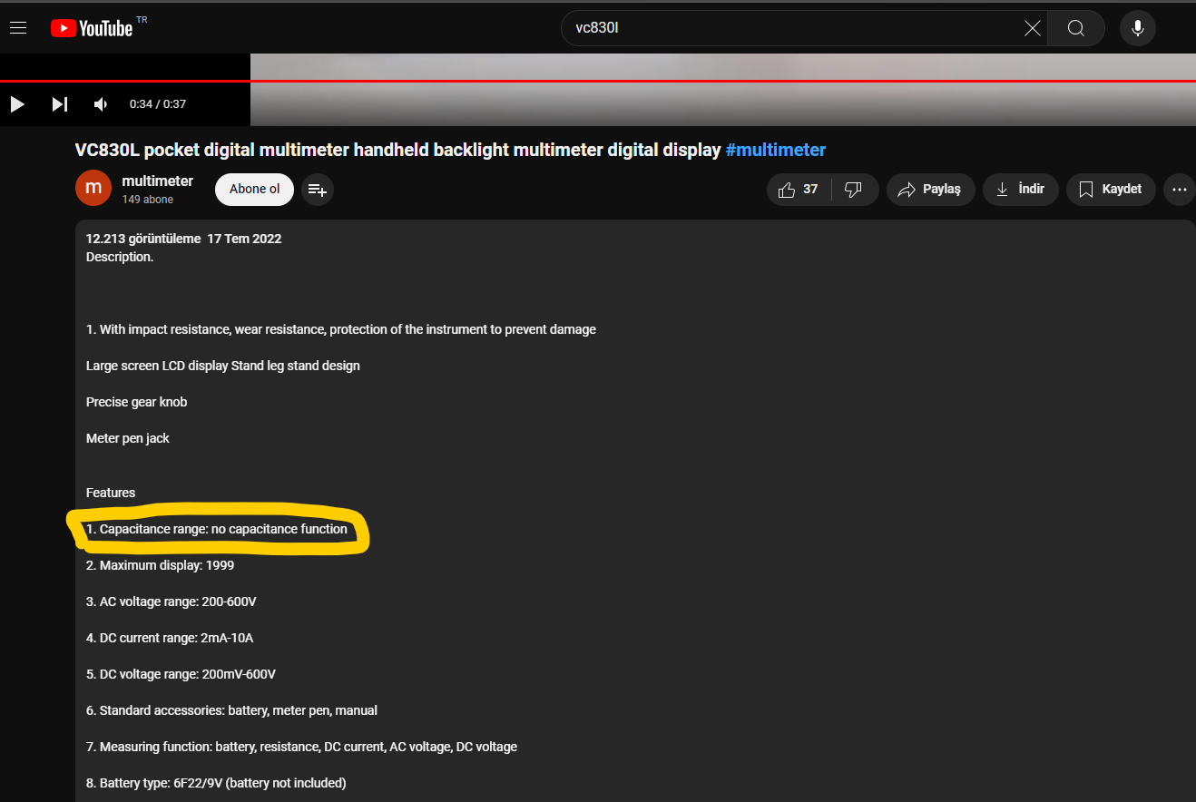
Task: Click the 12.213 görüntüleme view count
Action: coord(142,239)
